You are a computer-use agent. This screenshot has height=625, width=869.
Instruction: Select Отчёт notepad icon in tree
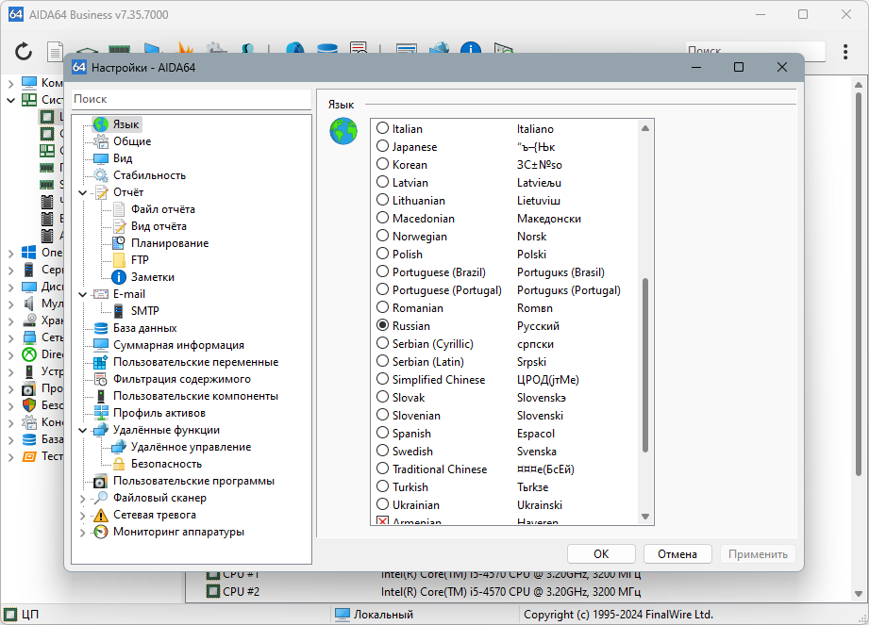point(101,192)
